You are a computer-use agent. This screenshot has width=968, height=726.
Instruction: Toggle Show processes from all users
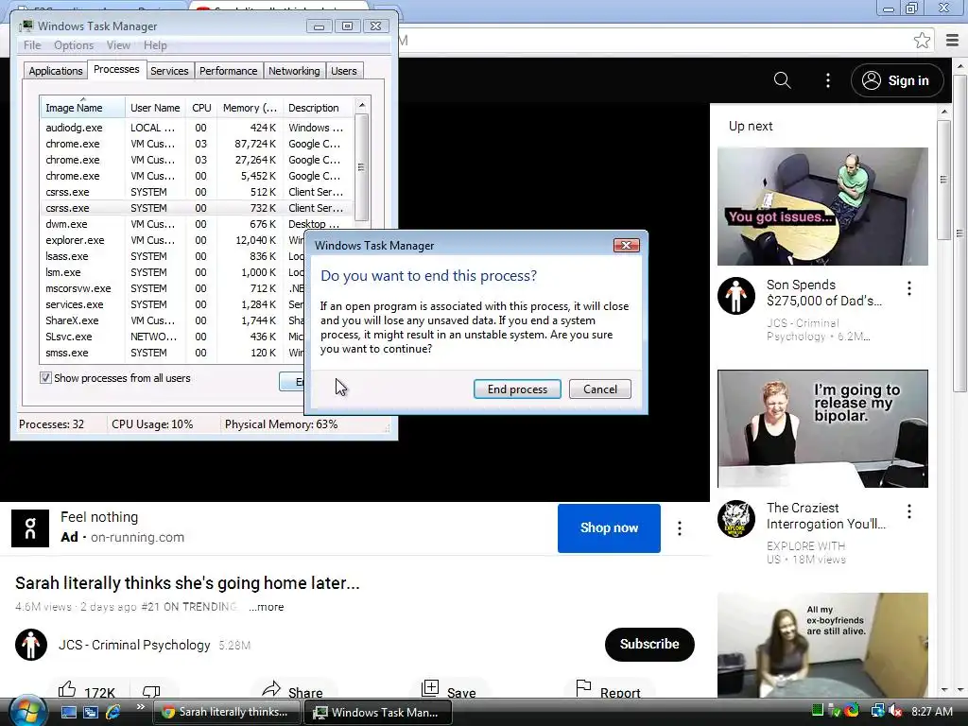pos(45,378)
